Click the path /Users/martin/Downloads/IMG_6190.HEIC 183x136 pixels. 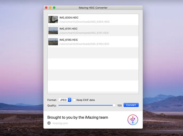point(84,44)
